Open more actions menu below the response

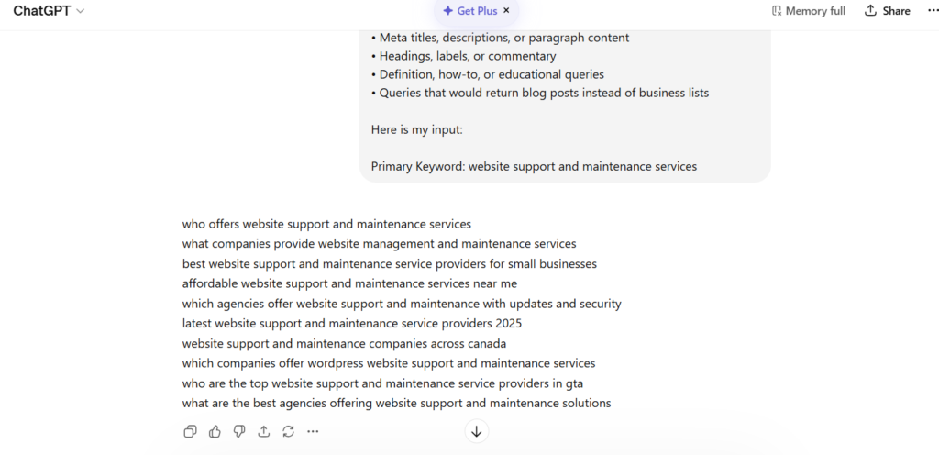click(313, 431)
